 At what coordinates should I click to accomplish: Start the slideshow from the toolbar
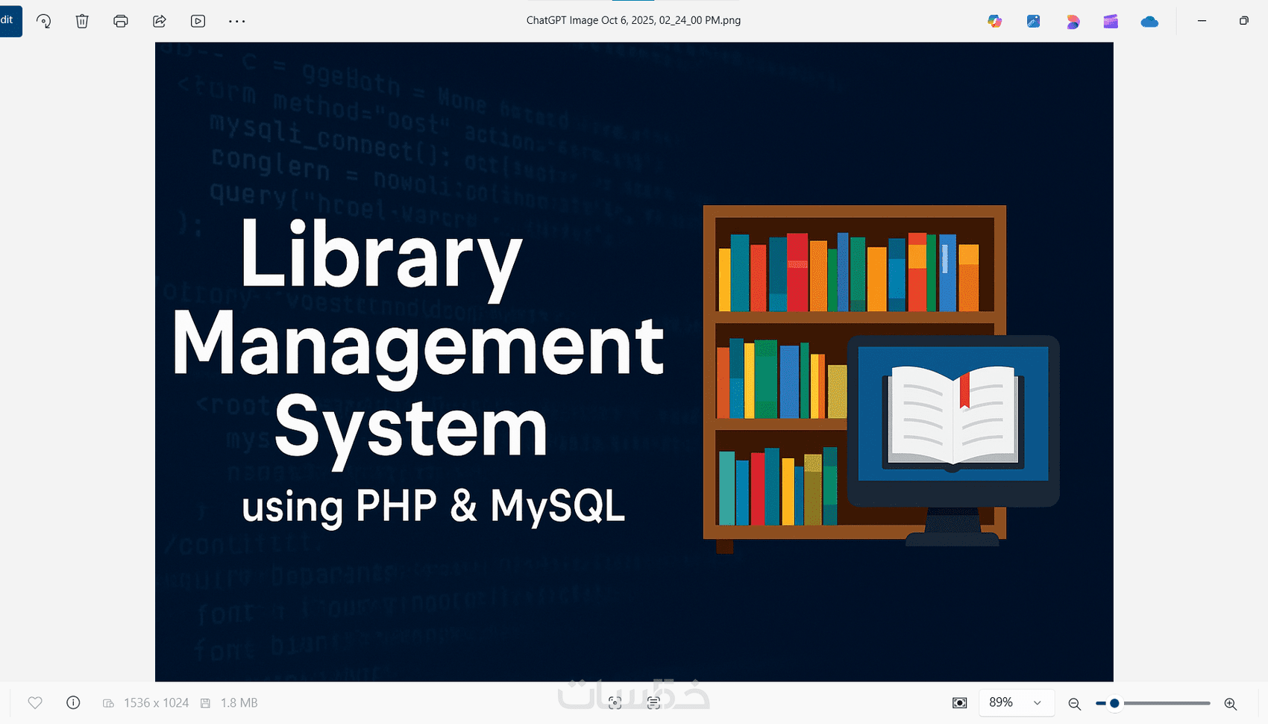[198, 21]
